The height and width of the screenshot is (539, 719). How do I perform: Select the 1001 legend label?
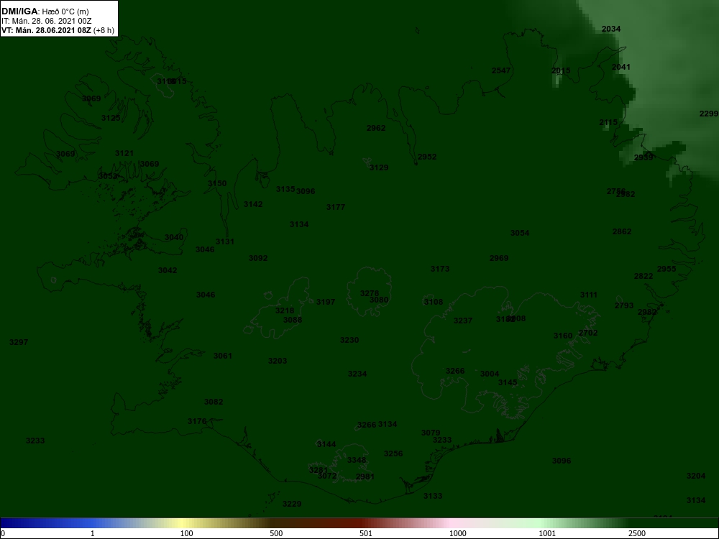click(547, 533)
